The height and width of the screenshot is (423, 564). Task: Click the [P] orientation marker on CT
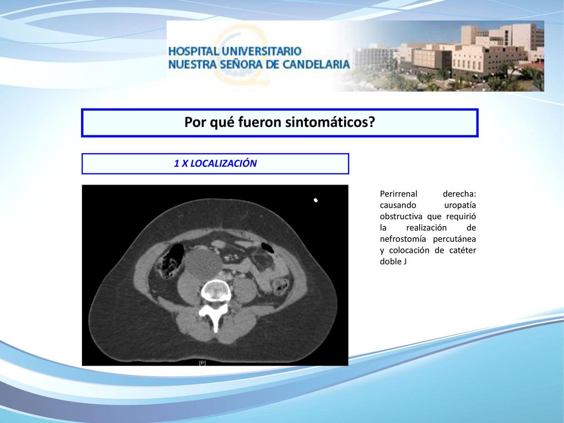coord(202,363)
